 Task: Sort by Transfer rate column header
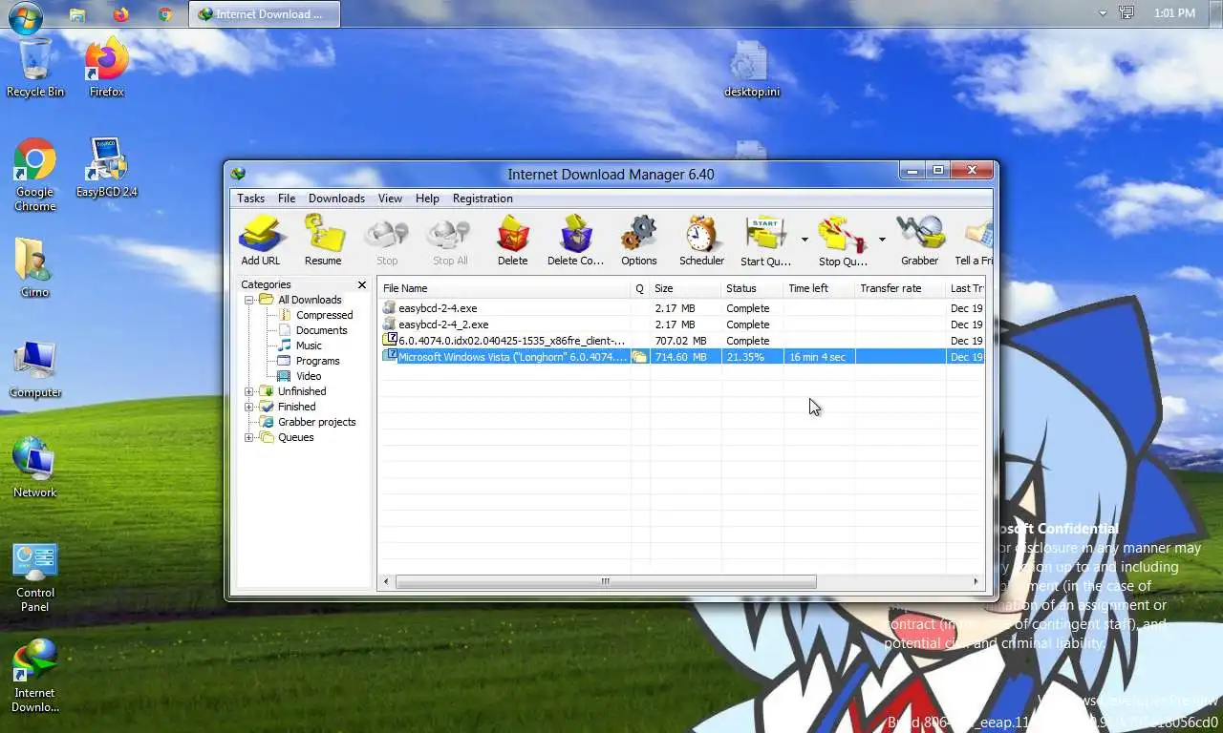click(x=900, y=288)
